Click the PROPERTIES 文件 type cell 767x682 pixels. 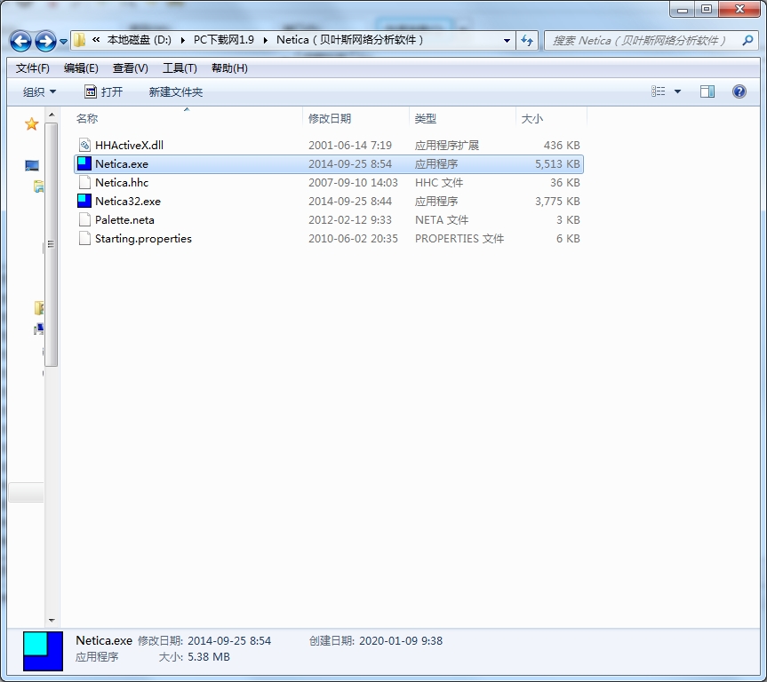point(459,239)
